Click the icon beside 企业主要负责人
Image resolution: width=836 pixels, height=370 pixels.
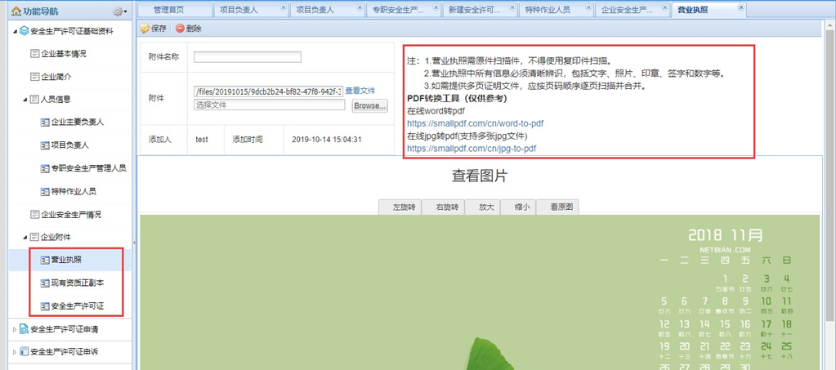pos(45,123)
